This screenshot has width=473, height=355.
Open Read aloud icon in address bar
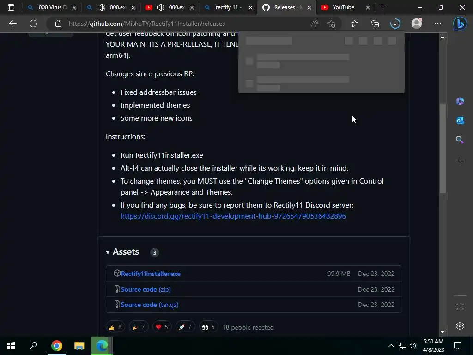tap(315, 24)
